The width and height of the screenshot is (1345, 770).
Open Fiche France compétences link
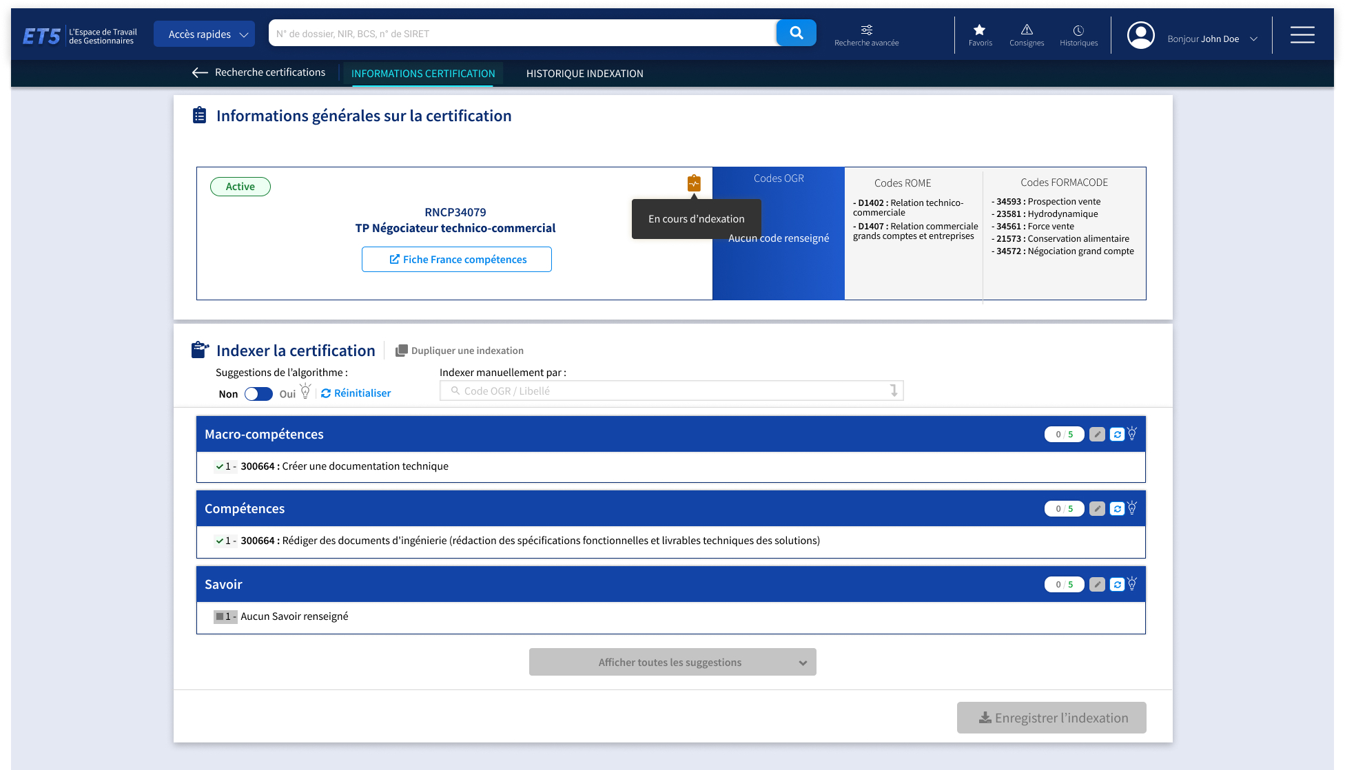coord(456,260)
